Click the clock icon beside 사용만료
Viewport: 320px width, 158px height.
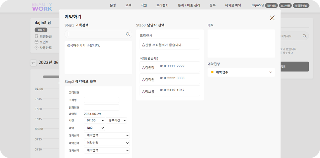pos(36,47)
